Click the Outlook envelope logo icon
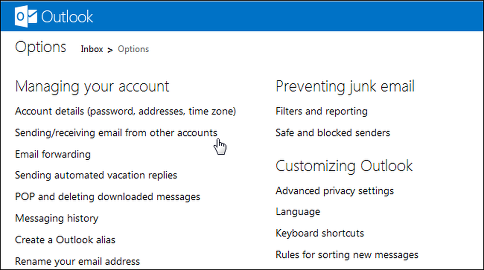 (x=26, y=16)
